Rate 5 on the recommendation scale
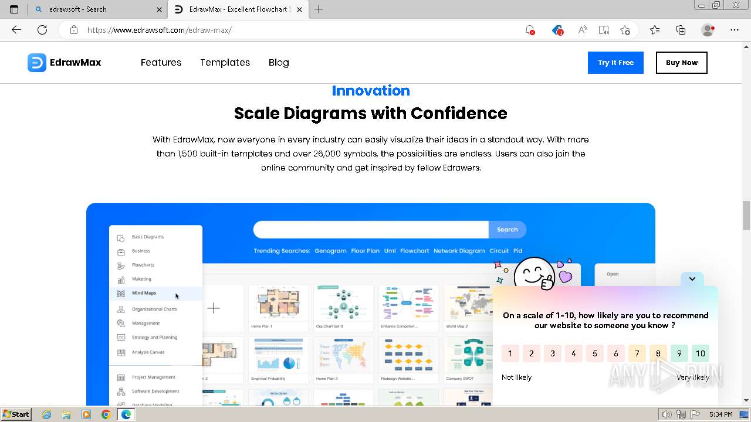This screenshot has height=422, width=751. click(x=595, y=353)
